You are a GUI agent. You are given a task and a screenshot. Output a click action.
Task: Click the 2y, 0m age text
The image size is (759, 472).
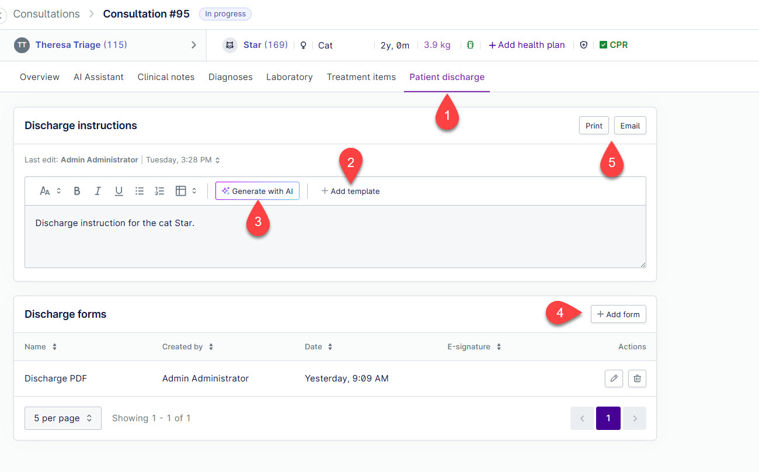pos(395,45)
